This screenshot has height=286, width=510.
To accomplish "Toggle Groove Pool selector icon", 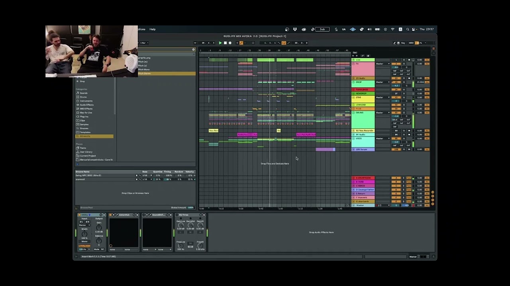I will [x=77, y=208].
